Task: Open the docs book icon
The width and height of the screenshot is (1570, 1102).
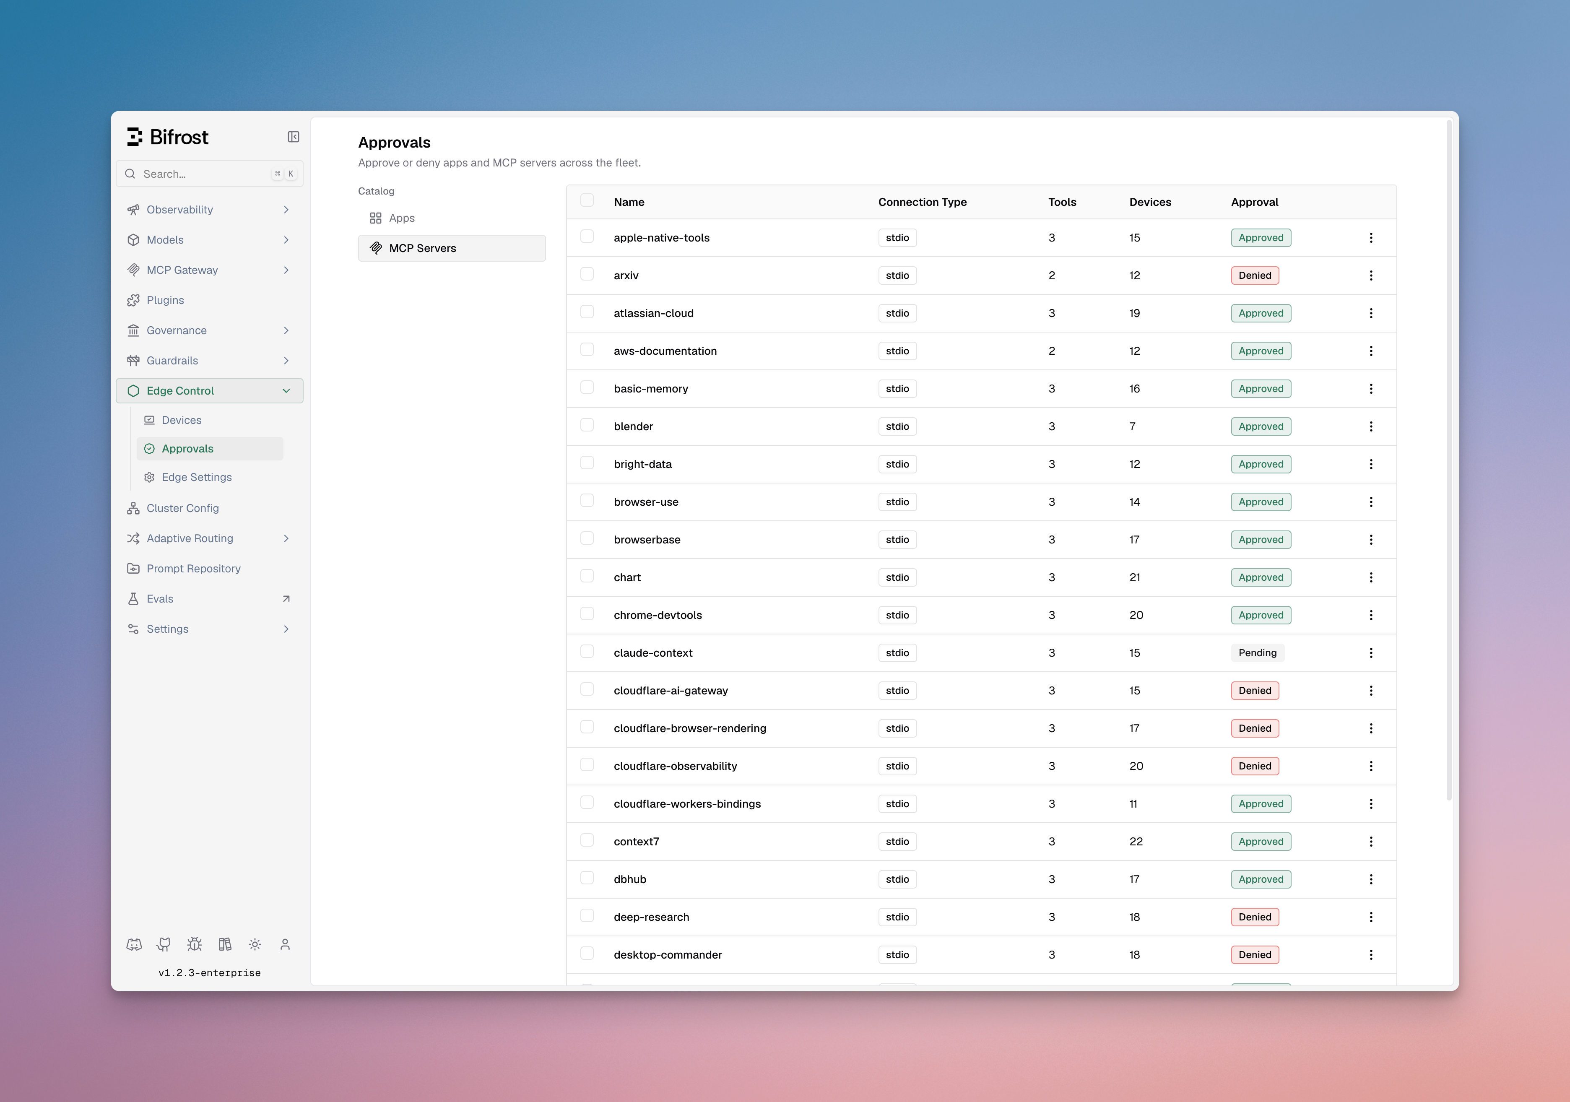Action: click(x=225, y=944)
